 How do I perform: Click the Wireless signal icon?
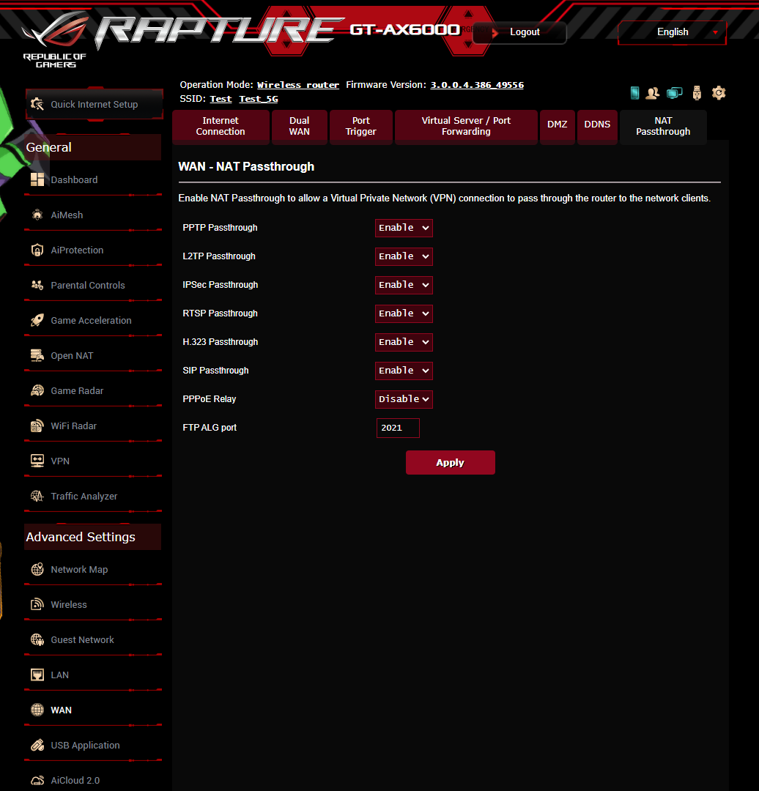[x=37, y=604]
